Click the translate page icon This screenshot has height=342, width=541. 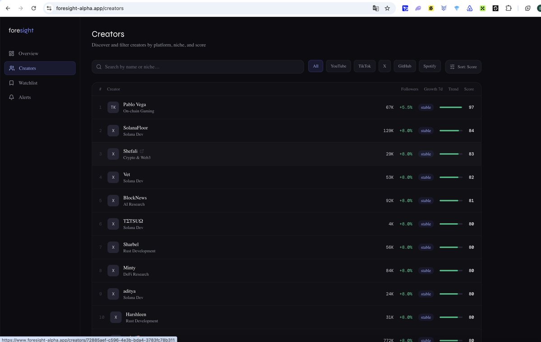click(x=376, y=8)
